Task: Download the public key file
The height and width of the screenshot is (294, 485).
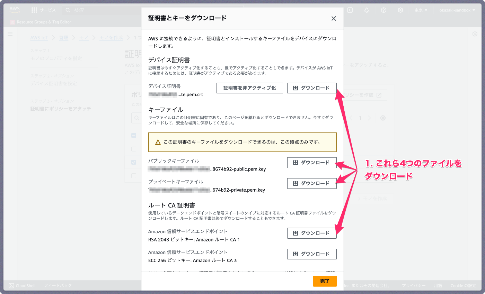Action: tap(312, 163)
